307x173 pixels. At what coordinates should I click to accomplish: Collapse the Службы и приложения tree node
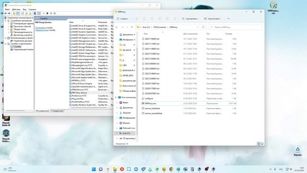5,44
